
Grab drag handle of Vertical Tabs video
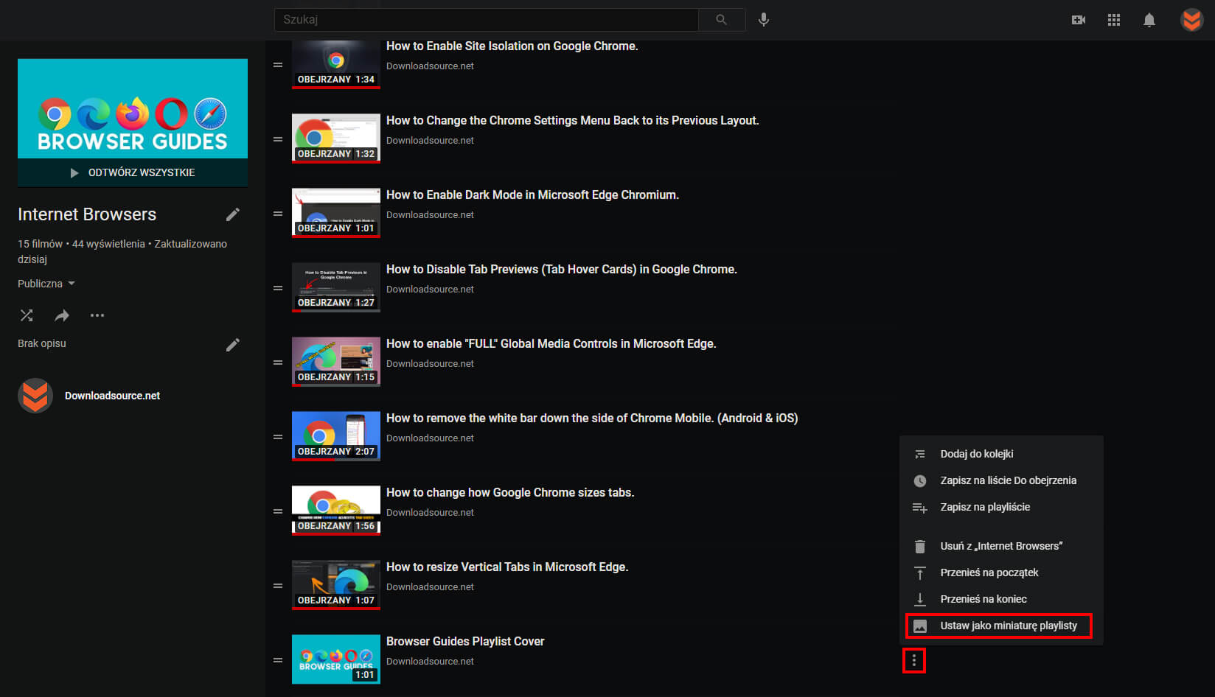pos(278,586)
